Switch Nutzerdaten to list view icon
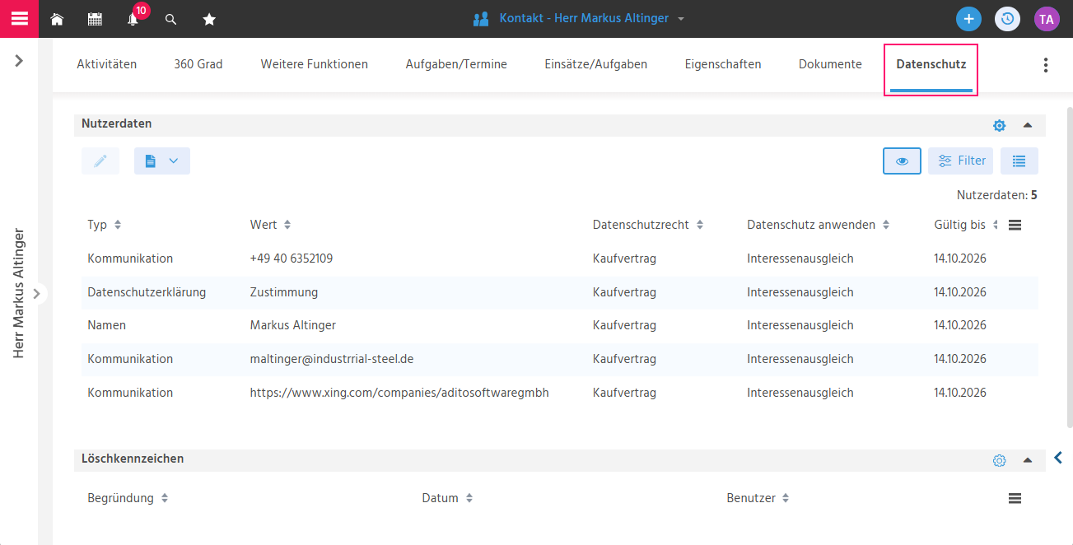 tap(1019, 161)
